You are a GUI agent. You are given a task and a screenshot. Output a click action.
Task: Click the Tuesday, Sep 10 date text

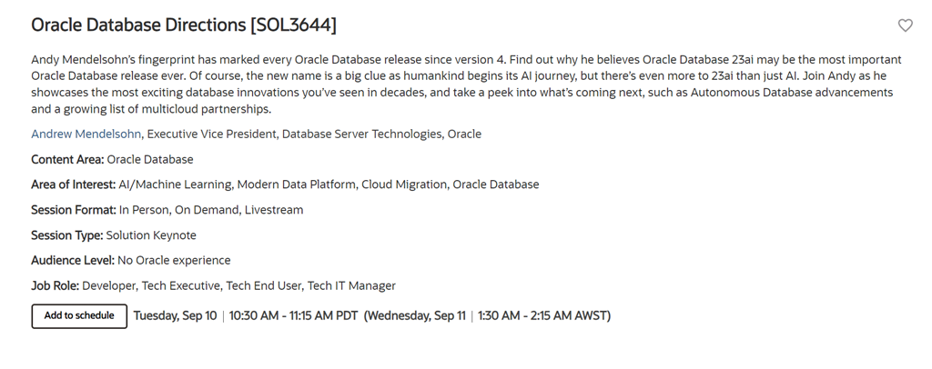pos(175,316)
